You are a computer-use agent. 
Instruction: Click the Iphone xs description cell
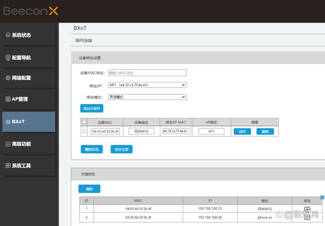click(x=265, y=218)
